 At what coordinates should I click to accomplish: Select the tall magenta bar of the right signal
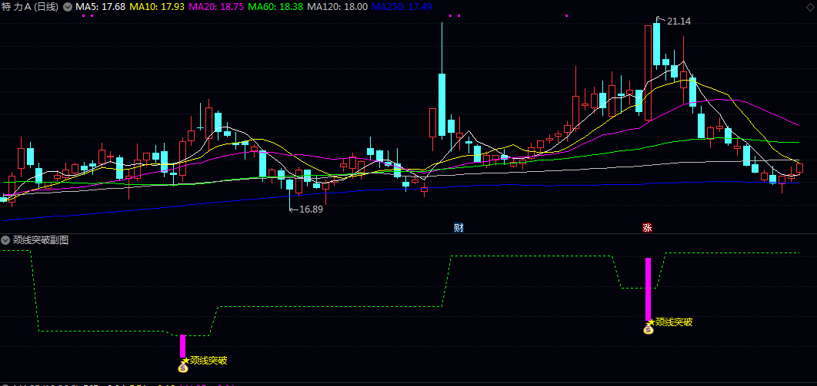[x=649, y=289]
